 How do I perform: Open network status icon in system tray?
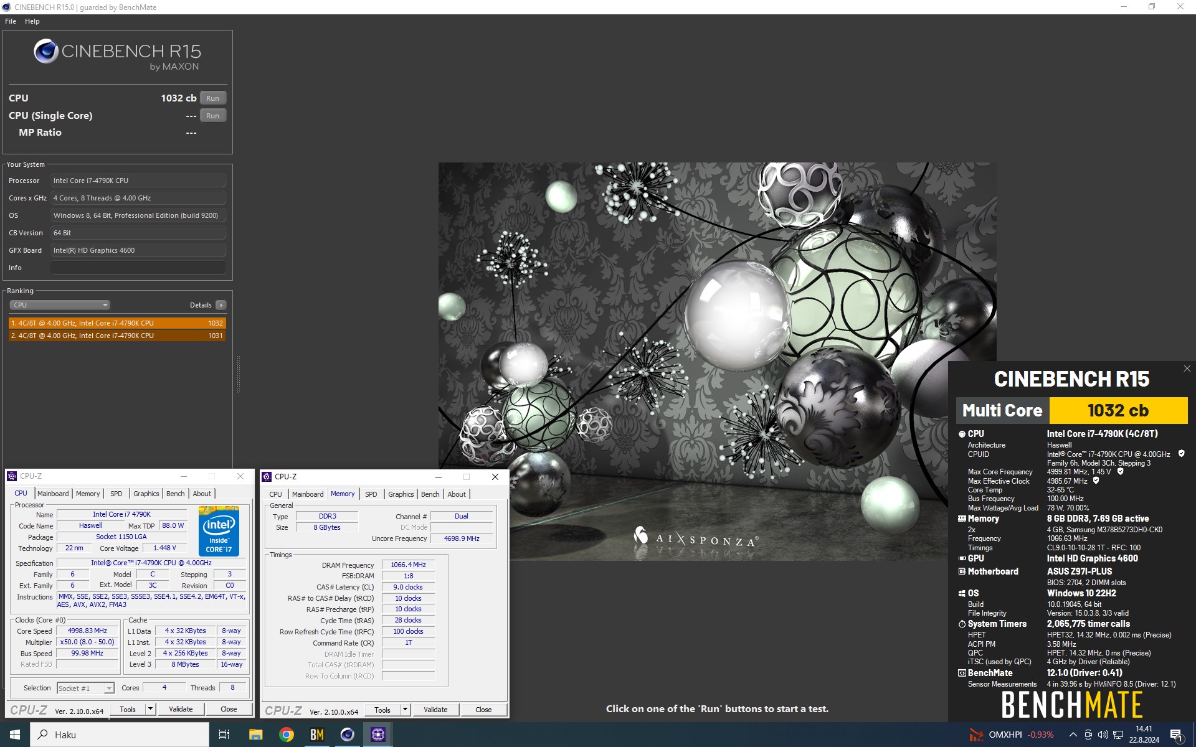pos(1118,735)
